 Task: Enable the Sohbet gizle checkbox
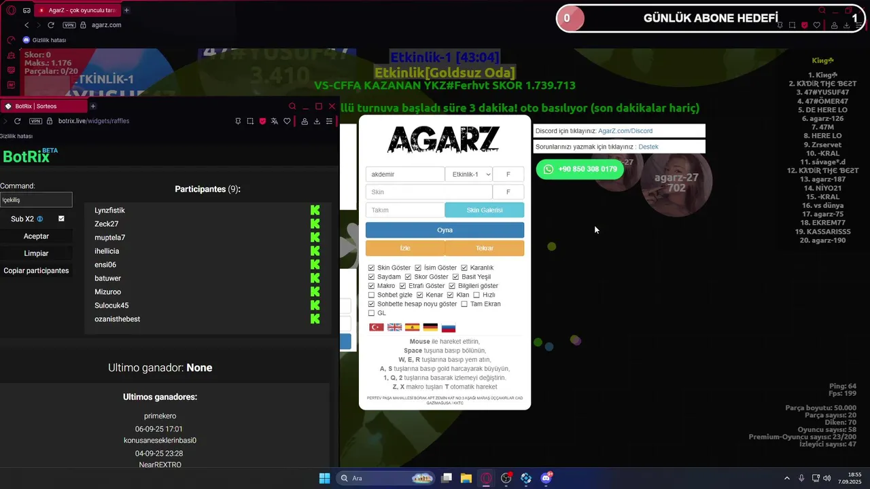pyautogui.click(x=371, y=295)
